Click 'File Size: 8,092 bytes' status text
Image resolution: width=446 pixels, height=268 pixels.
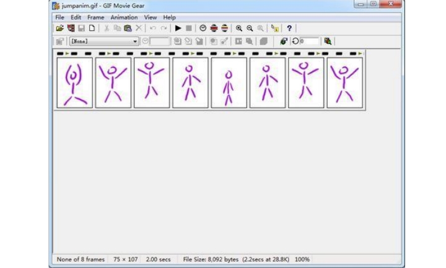click(x=211, y=259)
